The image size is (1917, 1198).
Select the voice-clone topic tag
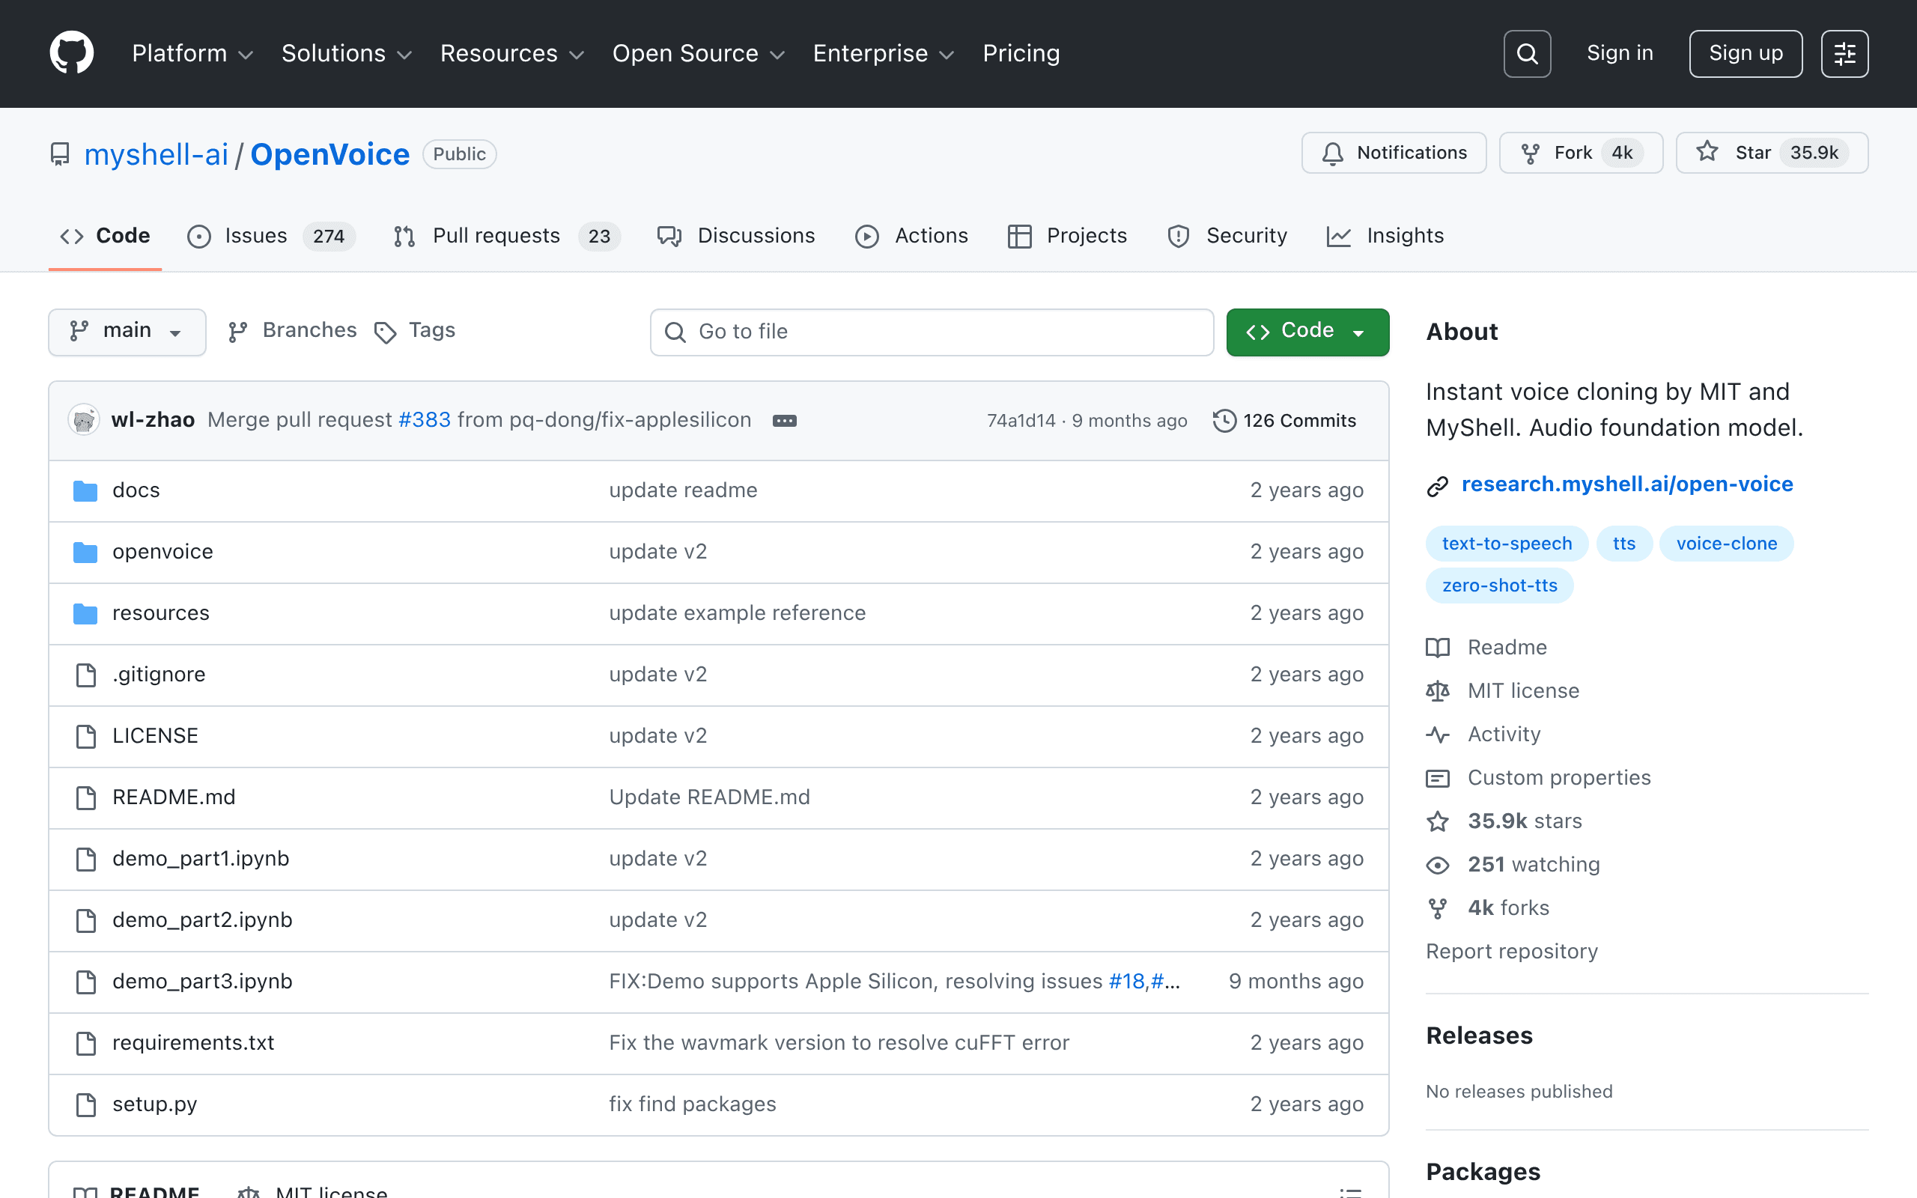1726,544
